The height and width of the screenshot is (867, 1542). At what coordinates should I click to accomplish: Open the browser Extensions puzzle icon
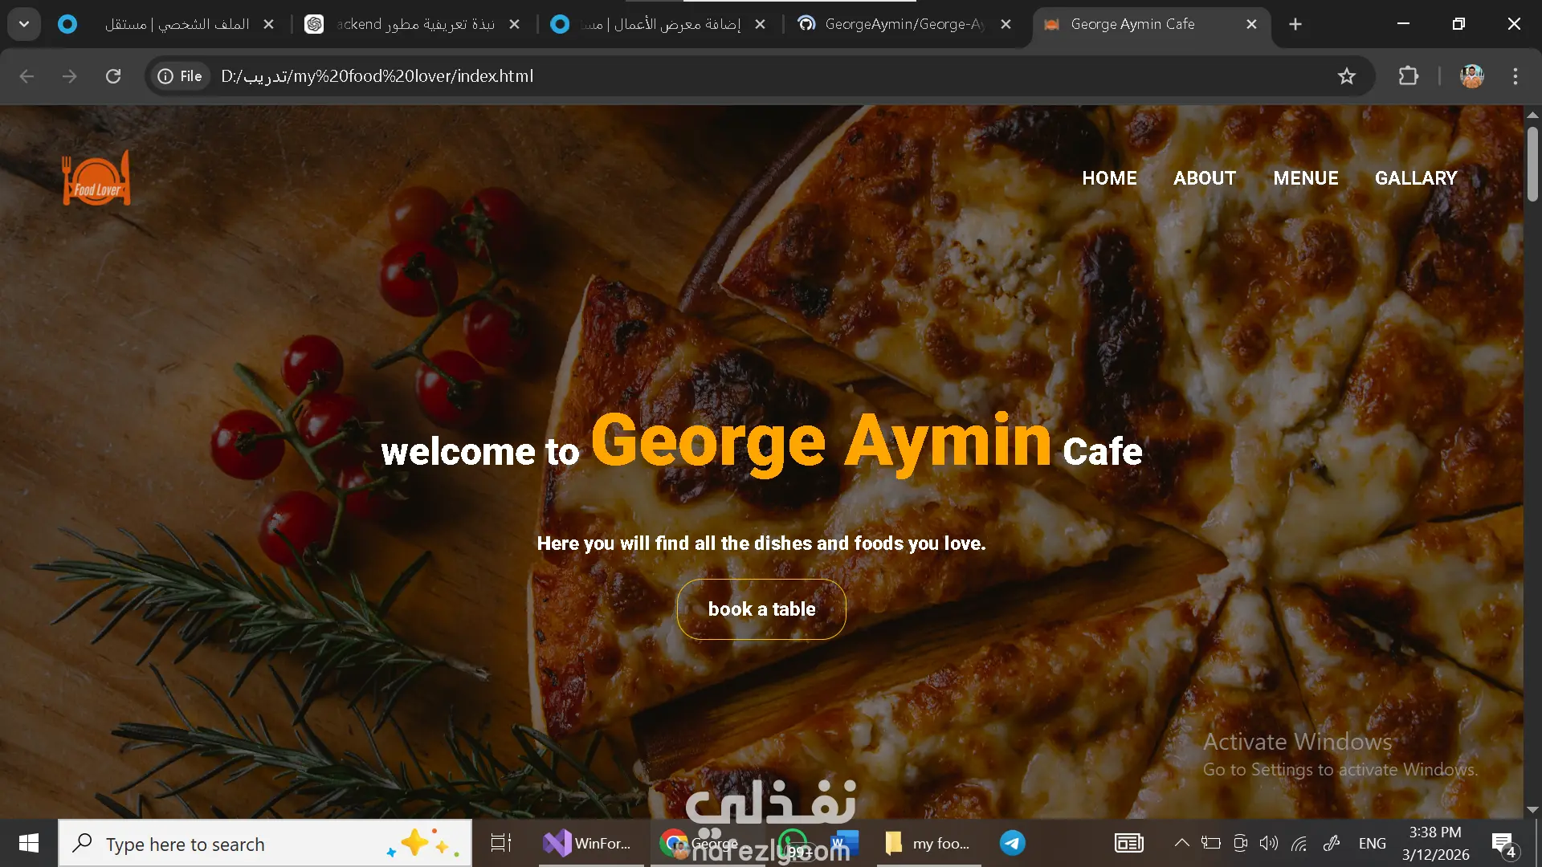point(1408,76)
